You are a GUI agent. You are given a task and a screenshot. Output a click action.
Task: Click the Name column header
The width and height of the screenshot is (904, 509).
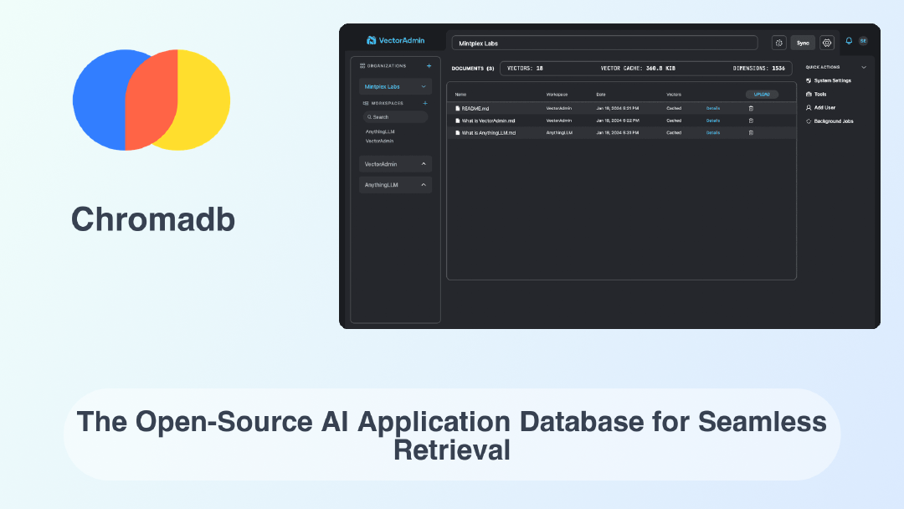click(460, 95)
